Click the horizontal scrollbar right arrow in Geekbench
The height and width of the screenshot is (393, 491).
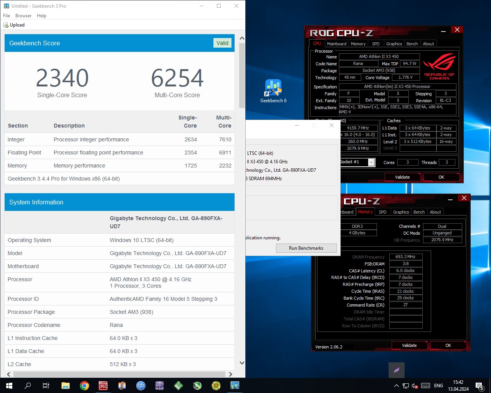230,374
